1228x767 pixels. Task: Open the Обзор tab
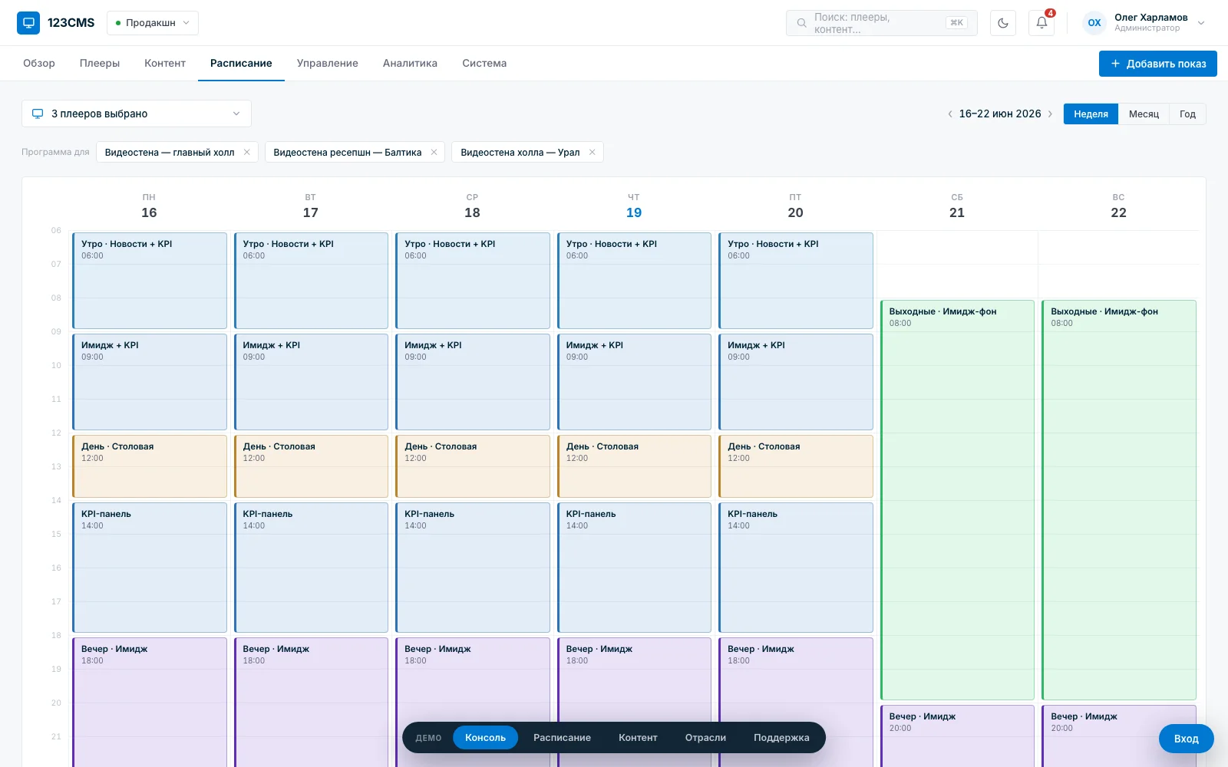click(x=39, y=63)
